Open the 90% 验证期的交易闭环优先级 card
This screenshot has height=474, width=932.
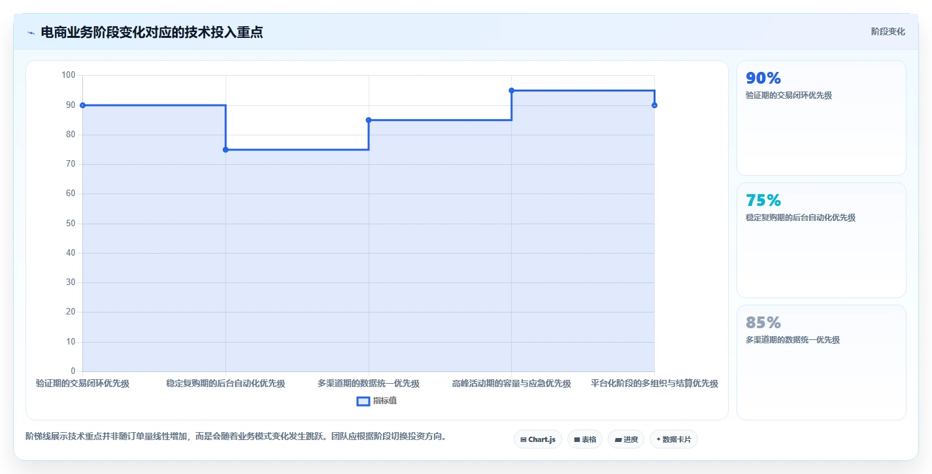(x=822, y=118)
